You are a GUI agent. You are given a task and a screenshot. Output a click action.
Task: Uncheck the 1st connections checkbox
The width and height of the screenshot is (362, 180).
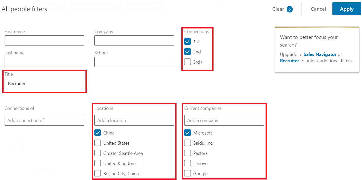pos(188,41)
